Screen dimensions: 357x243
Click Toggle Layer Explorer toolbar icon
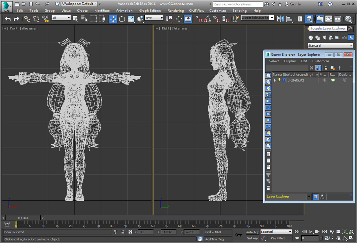[x=309, y=19]
